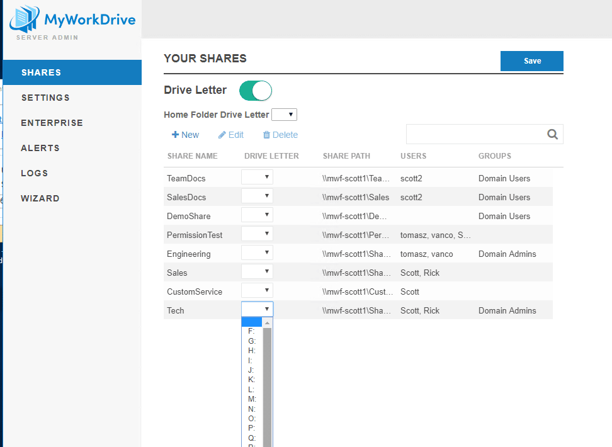This screenshot has height=447, width=612.
Task: View the Logs section
Action: [x=35, y=173]
